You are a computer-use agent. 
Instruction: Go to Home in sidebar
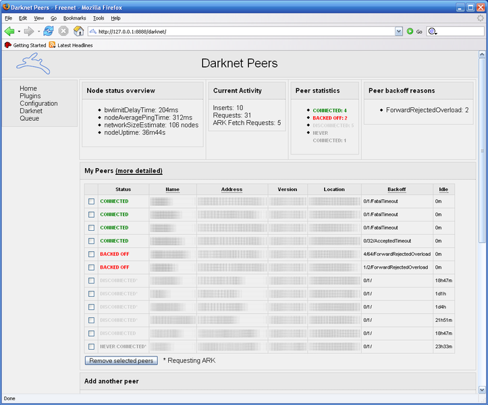pos(28,88)
